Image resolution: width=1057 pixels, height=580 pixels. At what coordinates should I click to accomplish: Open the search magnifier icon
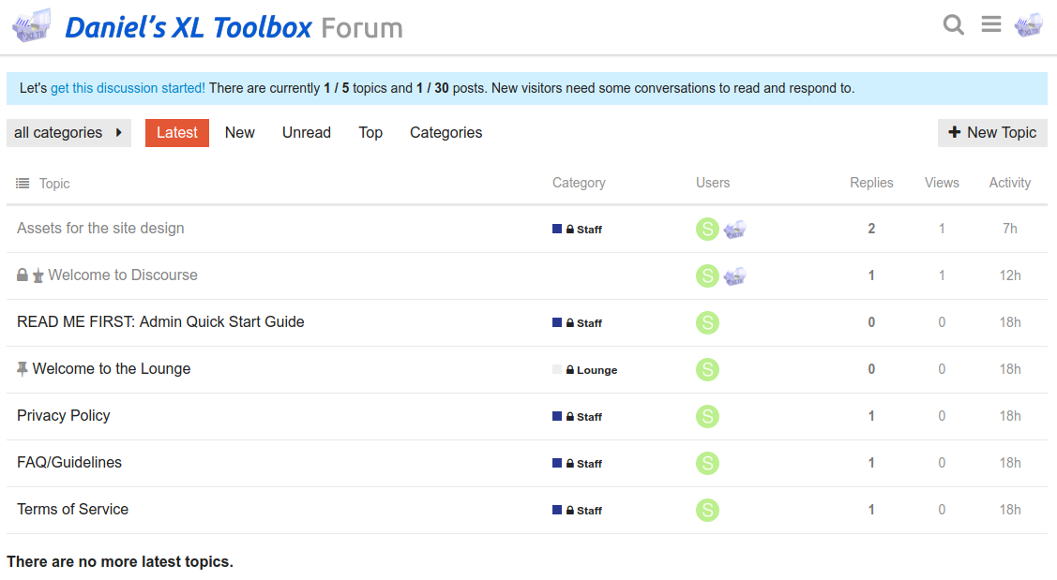pyautogui.click(x=953, y=25)
